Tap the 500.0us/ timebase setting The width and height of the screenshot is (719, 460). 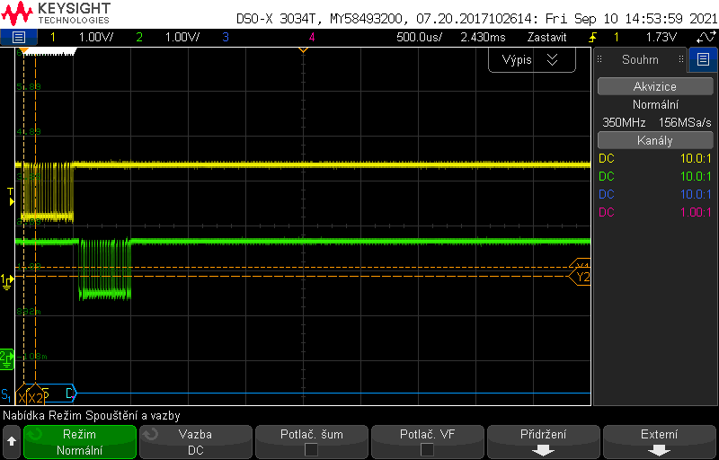coord(419,37)
